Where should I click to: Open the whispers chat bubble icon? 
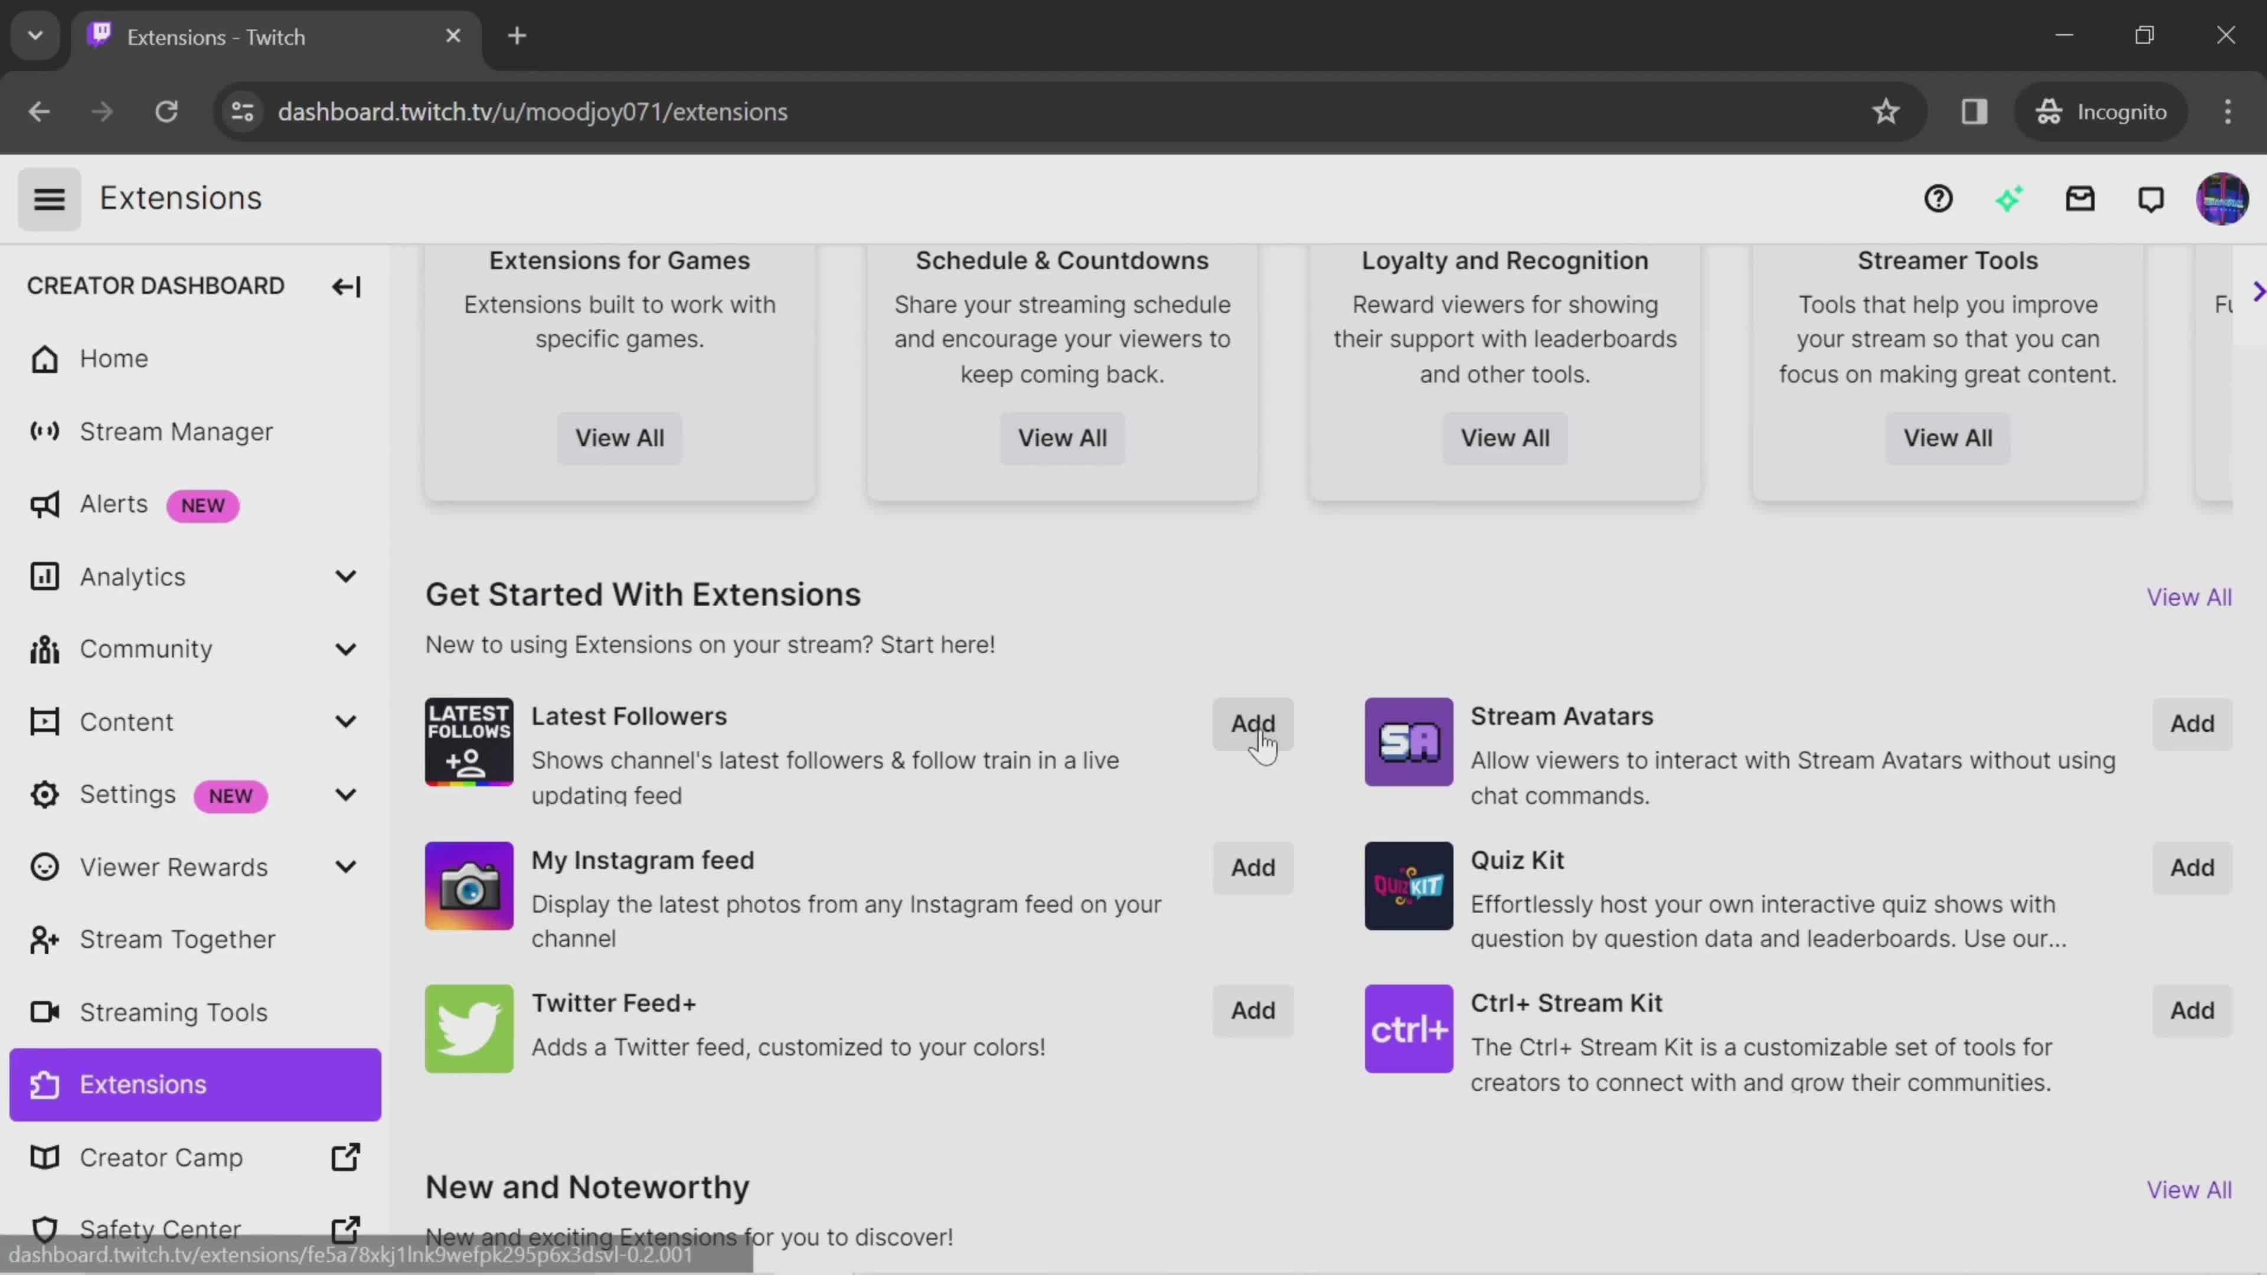point(2151,199)
